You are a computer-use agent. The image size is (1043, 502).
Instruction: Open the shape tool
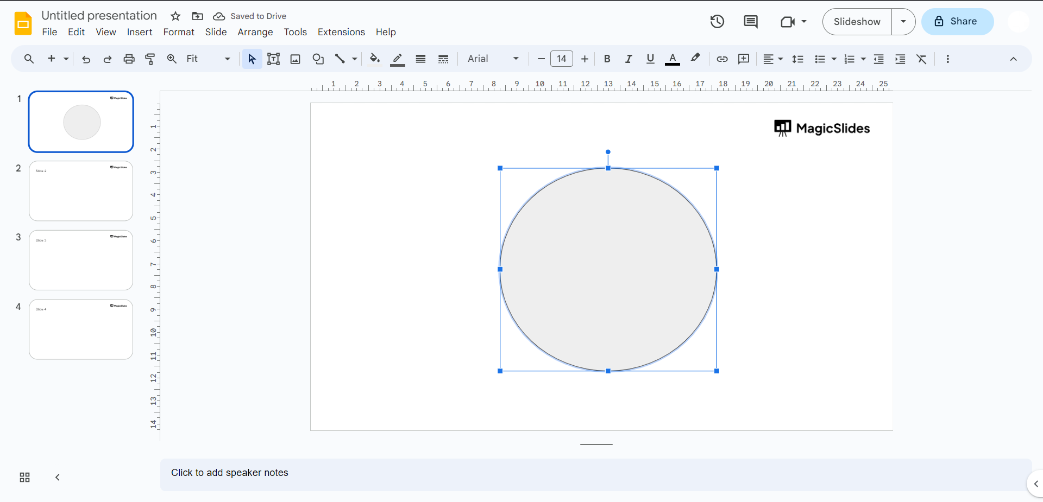318,59
